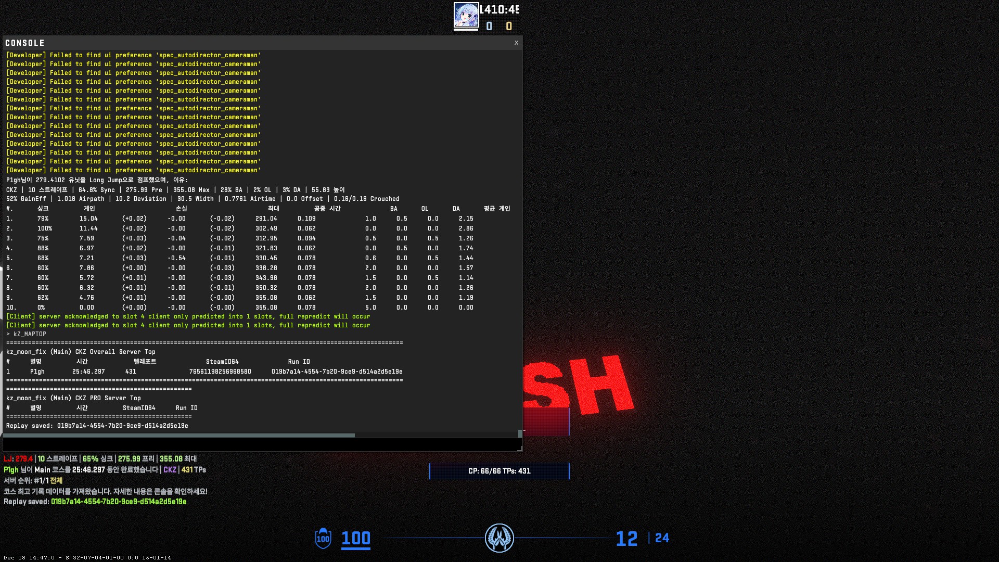
Task: Click the CONSOLE title text
Action: click(x=25, y=43)
